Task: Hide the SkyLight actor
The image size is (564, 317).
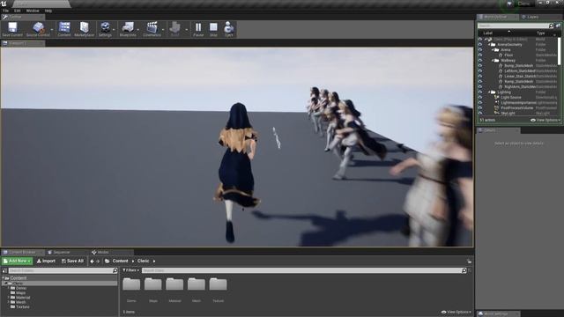Action: point(479,114)
